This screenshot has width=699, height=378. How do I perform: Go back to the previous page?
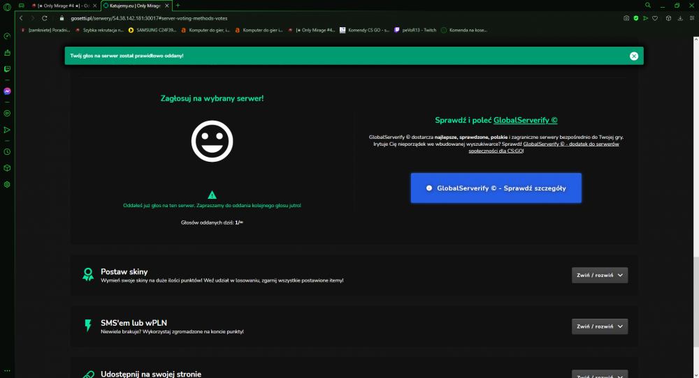(x=21, y=18)
